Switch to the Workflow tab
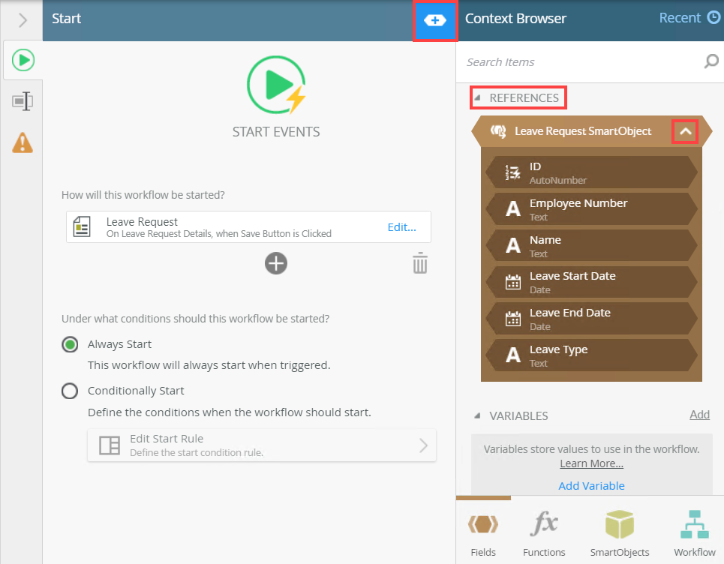The height and width of the screenshot is (564, 724). (x=695, y=532)
